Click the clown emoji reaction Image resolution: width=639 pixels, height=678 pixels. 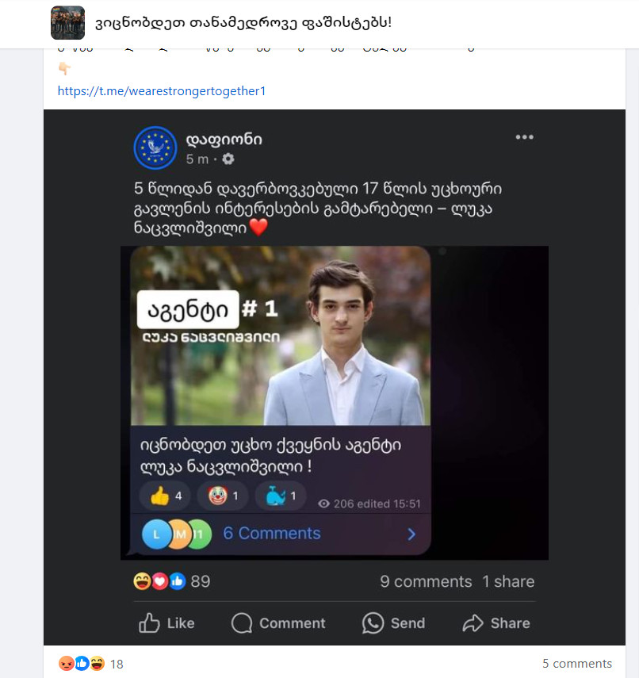pos(223,496)
